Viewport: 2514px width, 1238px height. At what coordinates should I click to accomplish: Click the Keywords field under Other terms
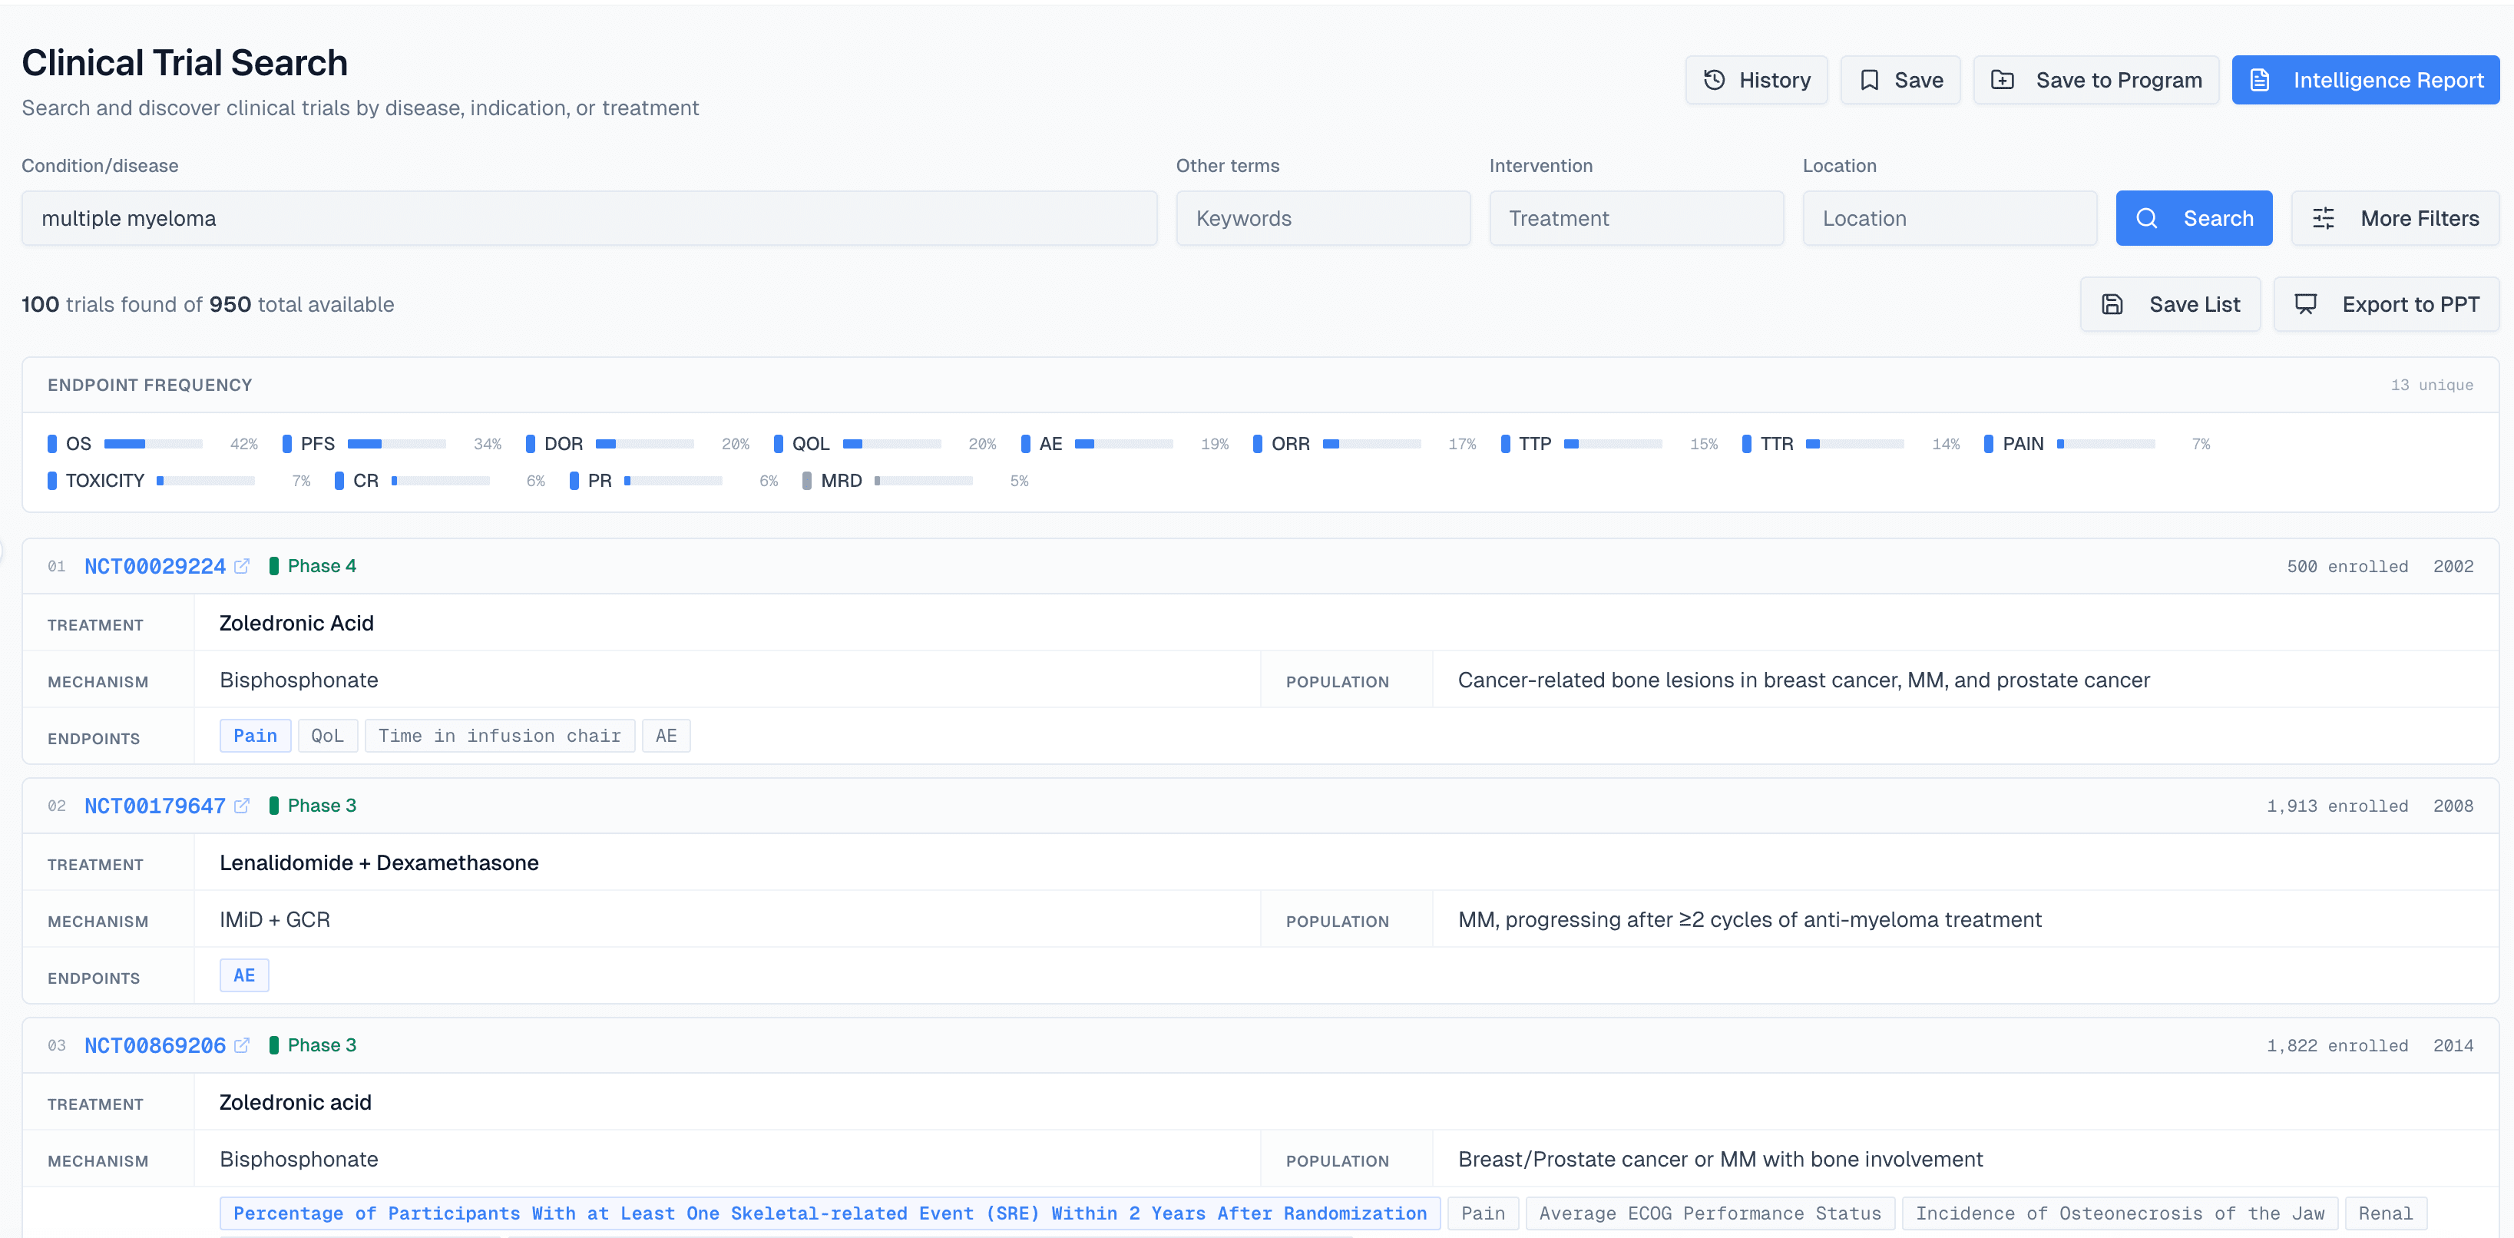(x=1323, y=217)
